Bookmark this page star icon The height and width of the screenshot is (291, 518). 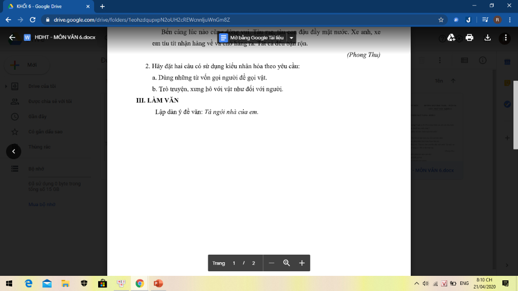pyautogui.click(x=441, y=20)
